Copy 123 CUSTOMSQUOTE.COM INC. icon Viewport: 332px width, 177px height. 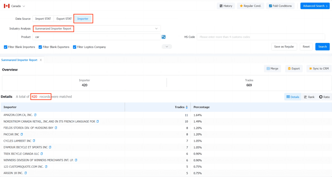pyautogui.click(x=46, y=167)
